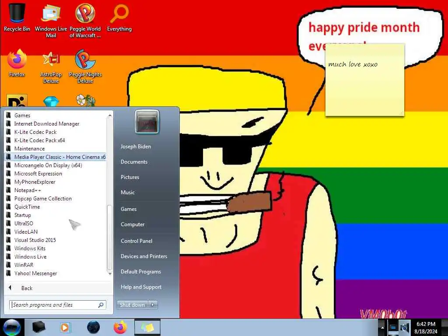Image resolution: width=448 pixels, height=336 pixels.
Task: Click the Start orb on the taskbar
Action: click(12, 327)
